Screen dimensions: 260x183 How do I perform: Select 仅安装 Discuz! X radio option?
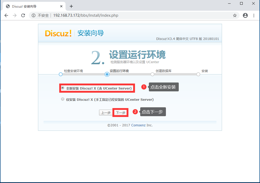click(x=63, y=99)
